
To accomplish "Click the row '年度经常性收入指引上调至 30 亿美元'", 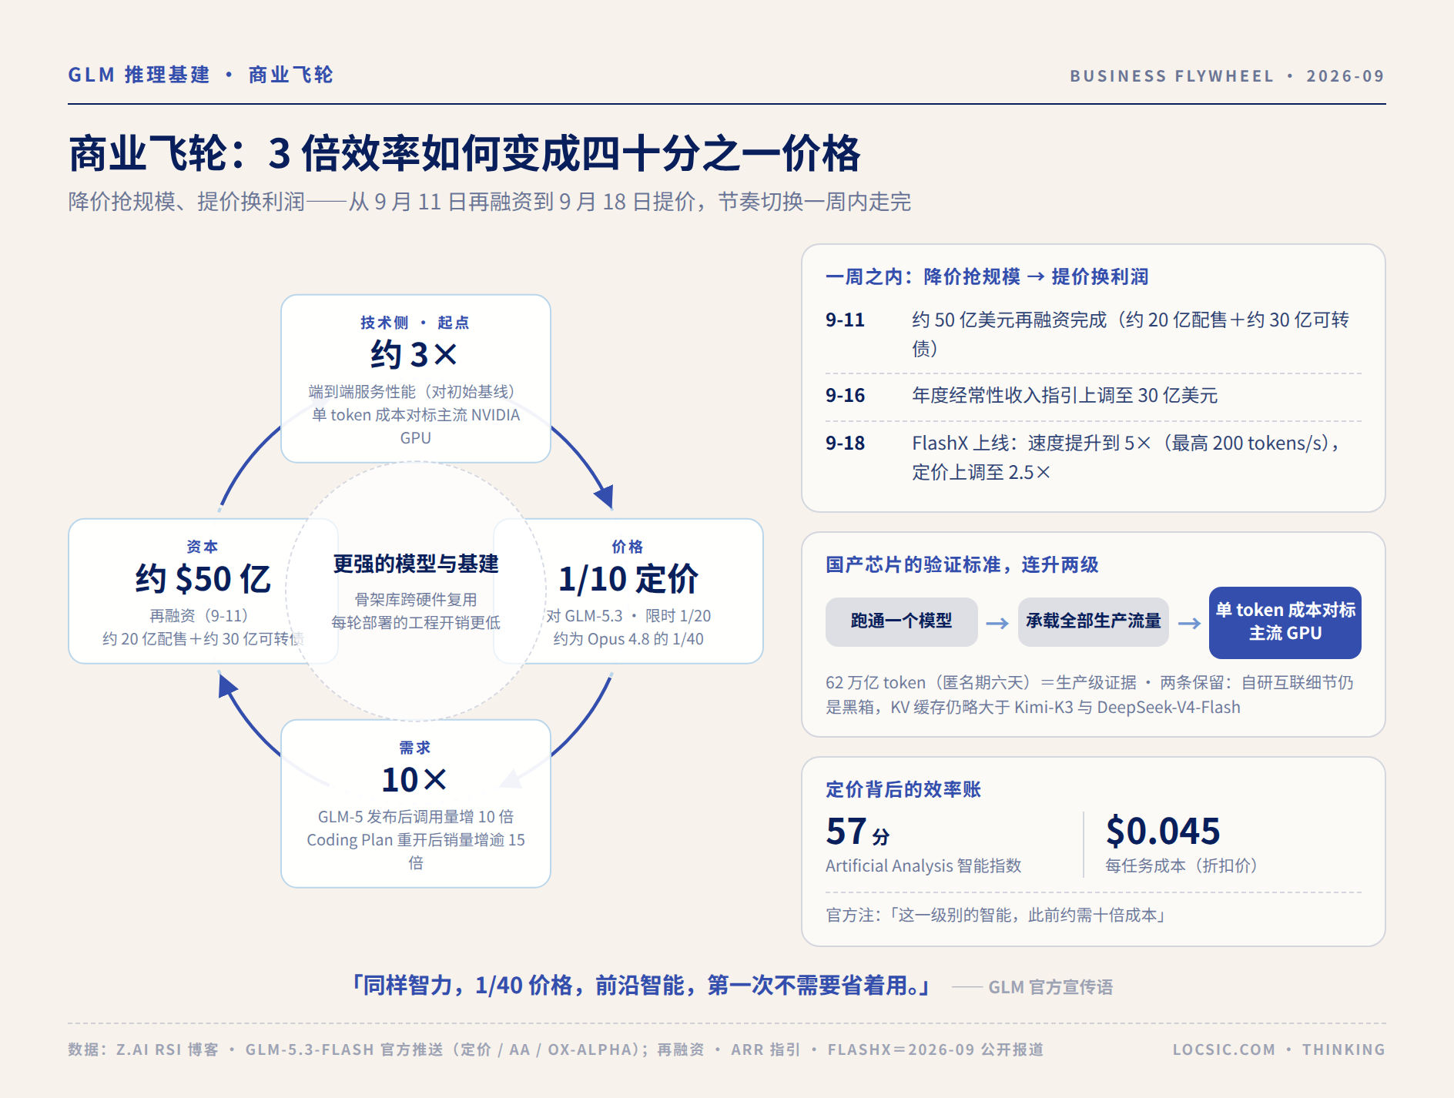I will tap(1064, 396).
